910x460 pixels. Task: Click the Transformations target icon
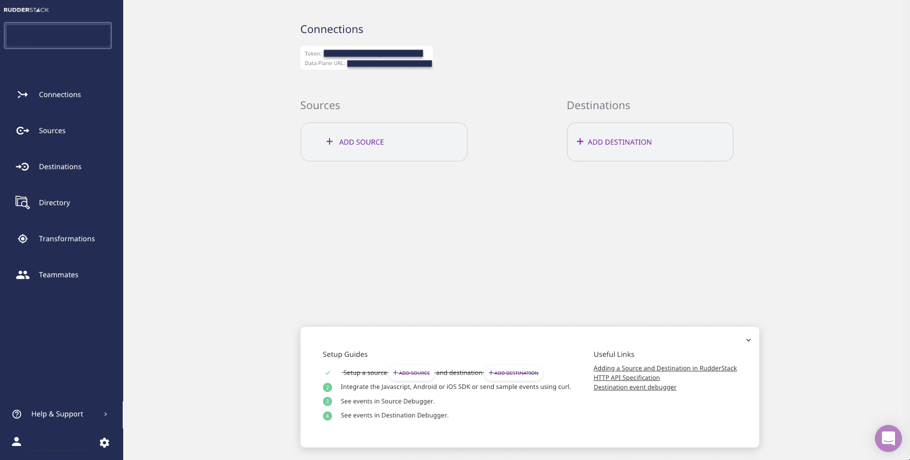point(23,239)
